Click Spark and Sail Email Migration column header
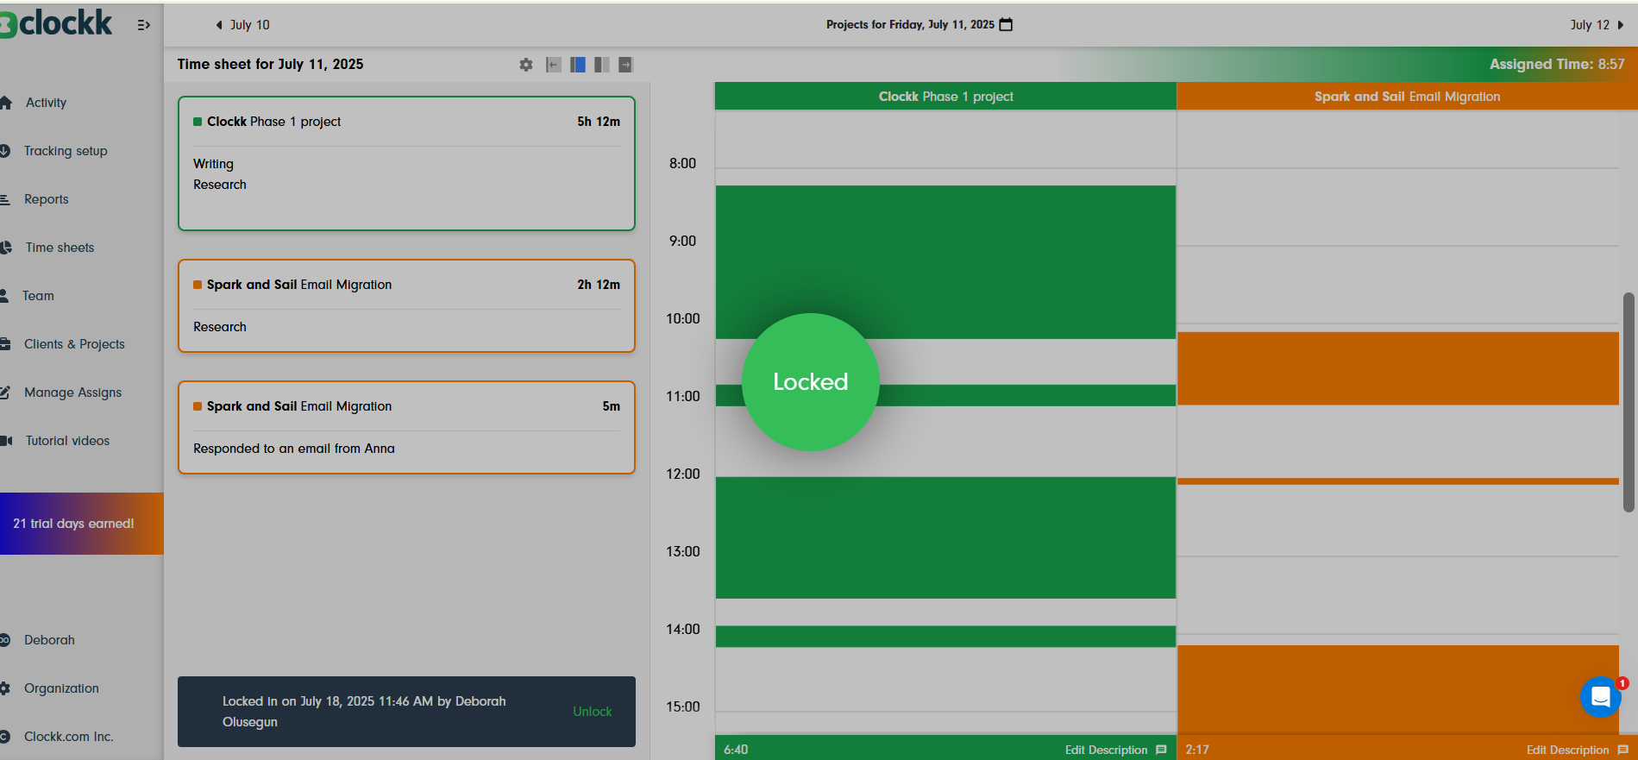The image size is (1638, 760). pyautogui.click(x=1407, y=97)
